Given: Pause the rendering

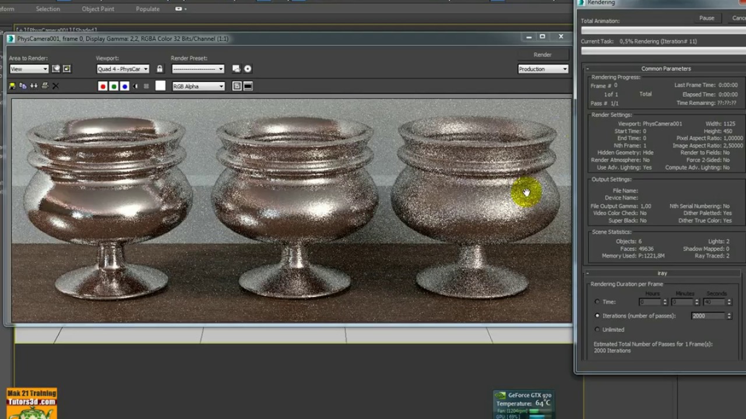Looking at the screenshot, I should (x=706, y=18).
